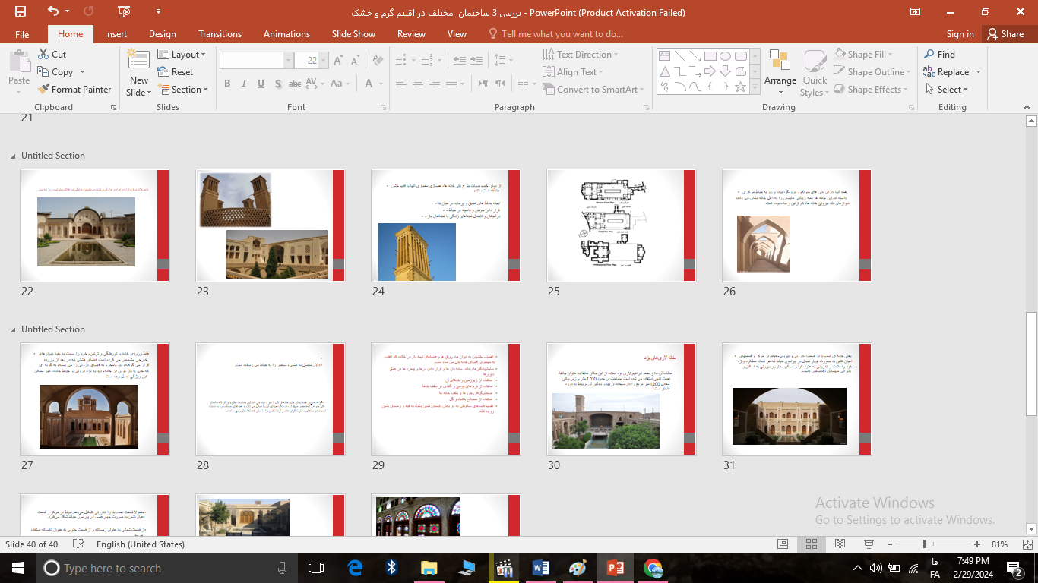
Task: Collapse the Untitled Section above slide 22
Action: [13, 156]
